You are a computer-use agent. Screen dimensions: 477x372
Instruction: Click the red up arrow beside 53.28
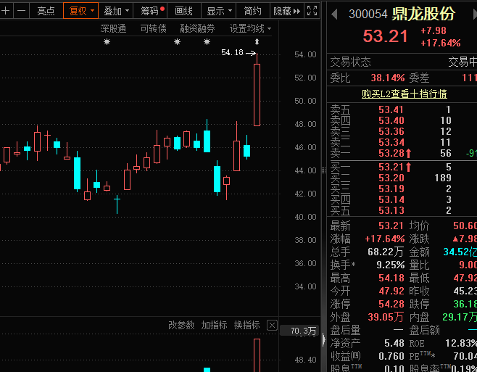point(409,154)
